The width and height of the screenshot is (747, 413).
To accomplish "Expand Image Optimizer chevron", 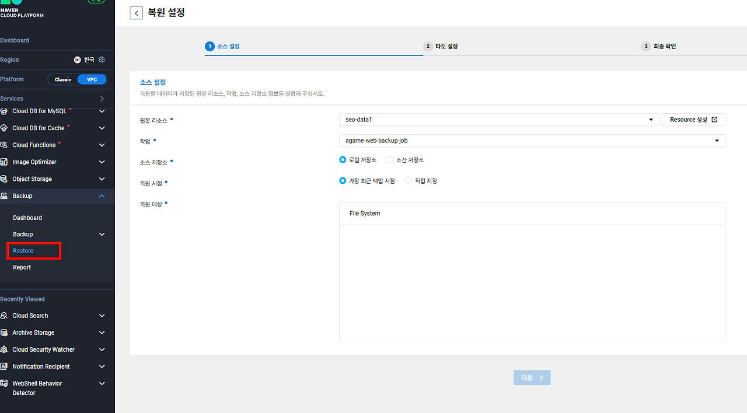I will (102, 162).
